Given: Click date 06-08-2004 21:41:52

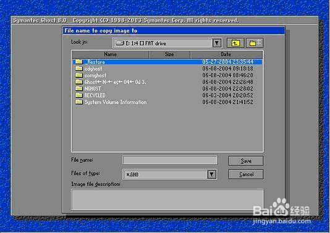Looking at the screenshot, I should pos(227,102).
